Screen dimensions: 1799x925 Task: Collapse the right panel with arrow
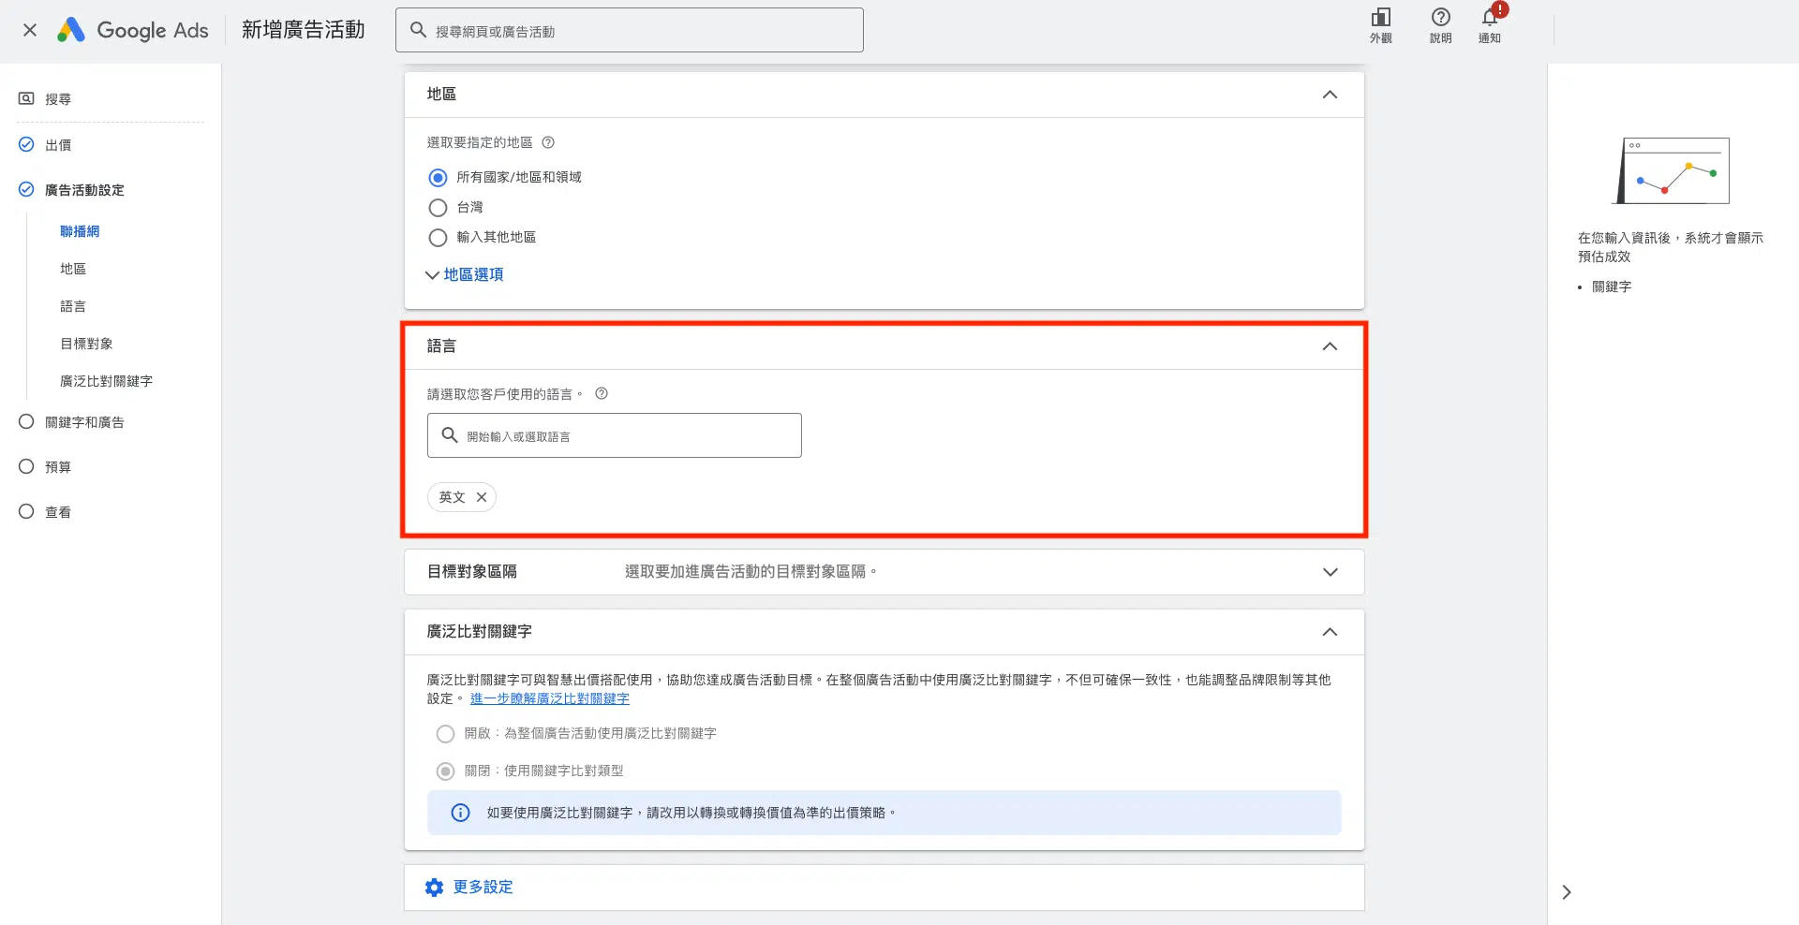point(1567,892)
